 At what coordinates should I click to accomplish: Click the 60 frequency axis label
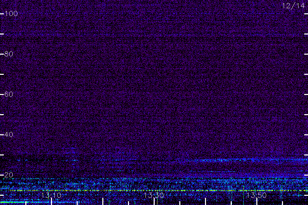click(x=9, y=94)
